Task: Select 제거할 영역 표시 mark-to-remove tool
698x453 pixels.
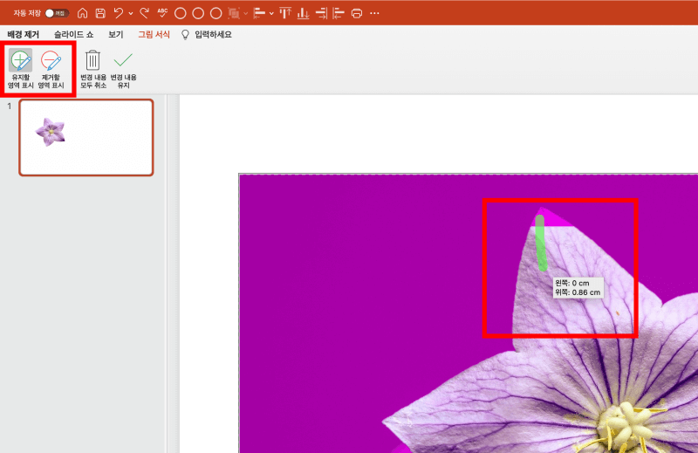Action: click(51, 69)
